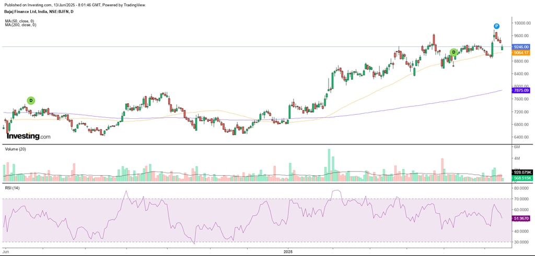Click the 6400.00 price axis label
Image resolution: width=535 pixels, height=256 pixels.
pos(522,137)
